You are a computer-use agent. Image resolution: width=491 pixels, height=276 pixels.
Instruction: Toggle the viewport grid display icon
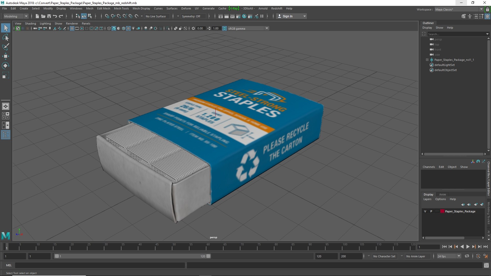(72, 28)
